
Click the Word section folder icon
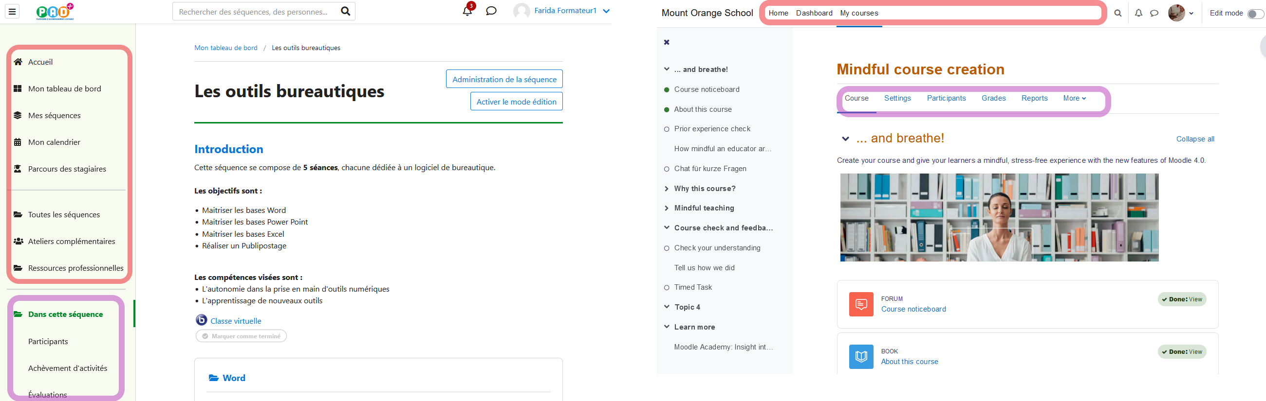214,378
